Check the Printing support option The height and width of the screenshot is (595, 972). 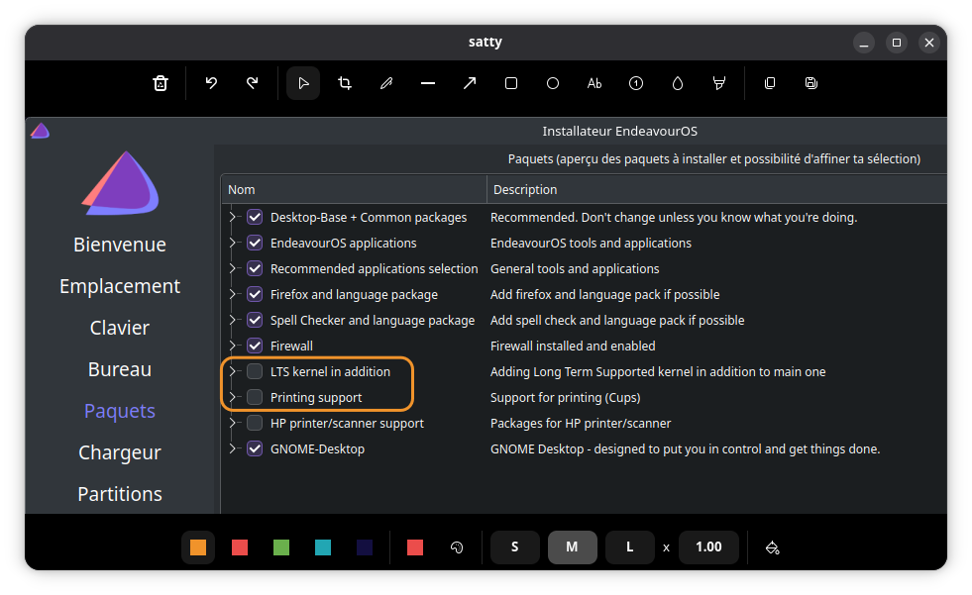click(x=256, y=397)
